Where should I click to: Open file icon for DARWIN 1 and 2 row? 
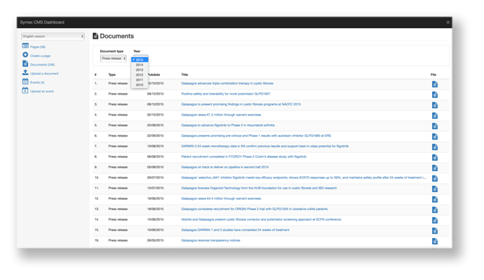point(435,231)
